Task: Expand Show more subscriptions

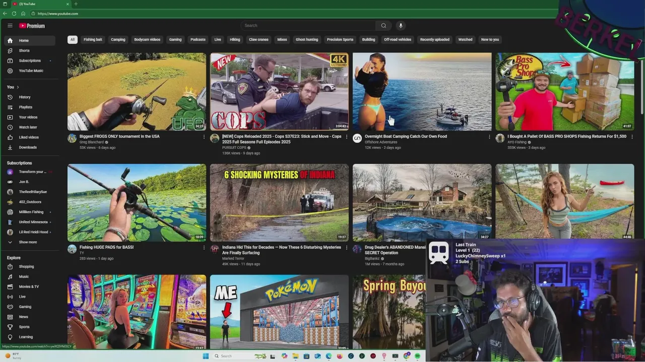Action: point(30,242)
